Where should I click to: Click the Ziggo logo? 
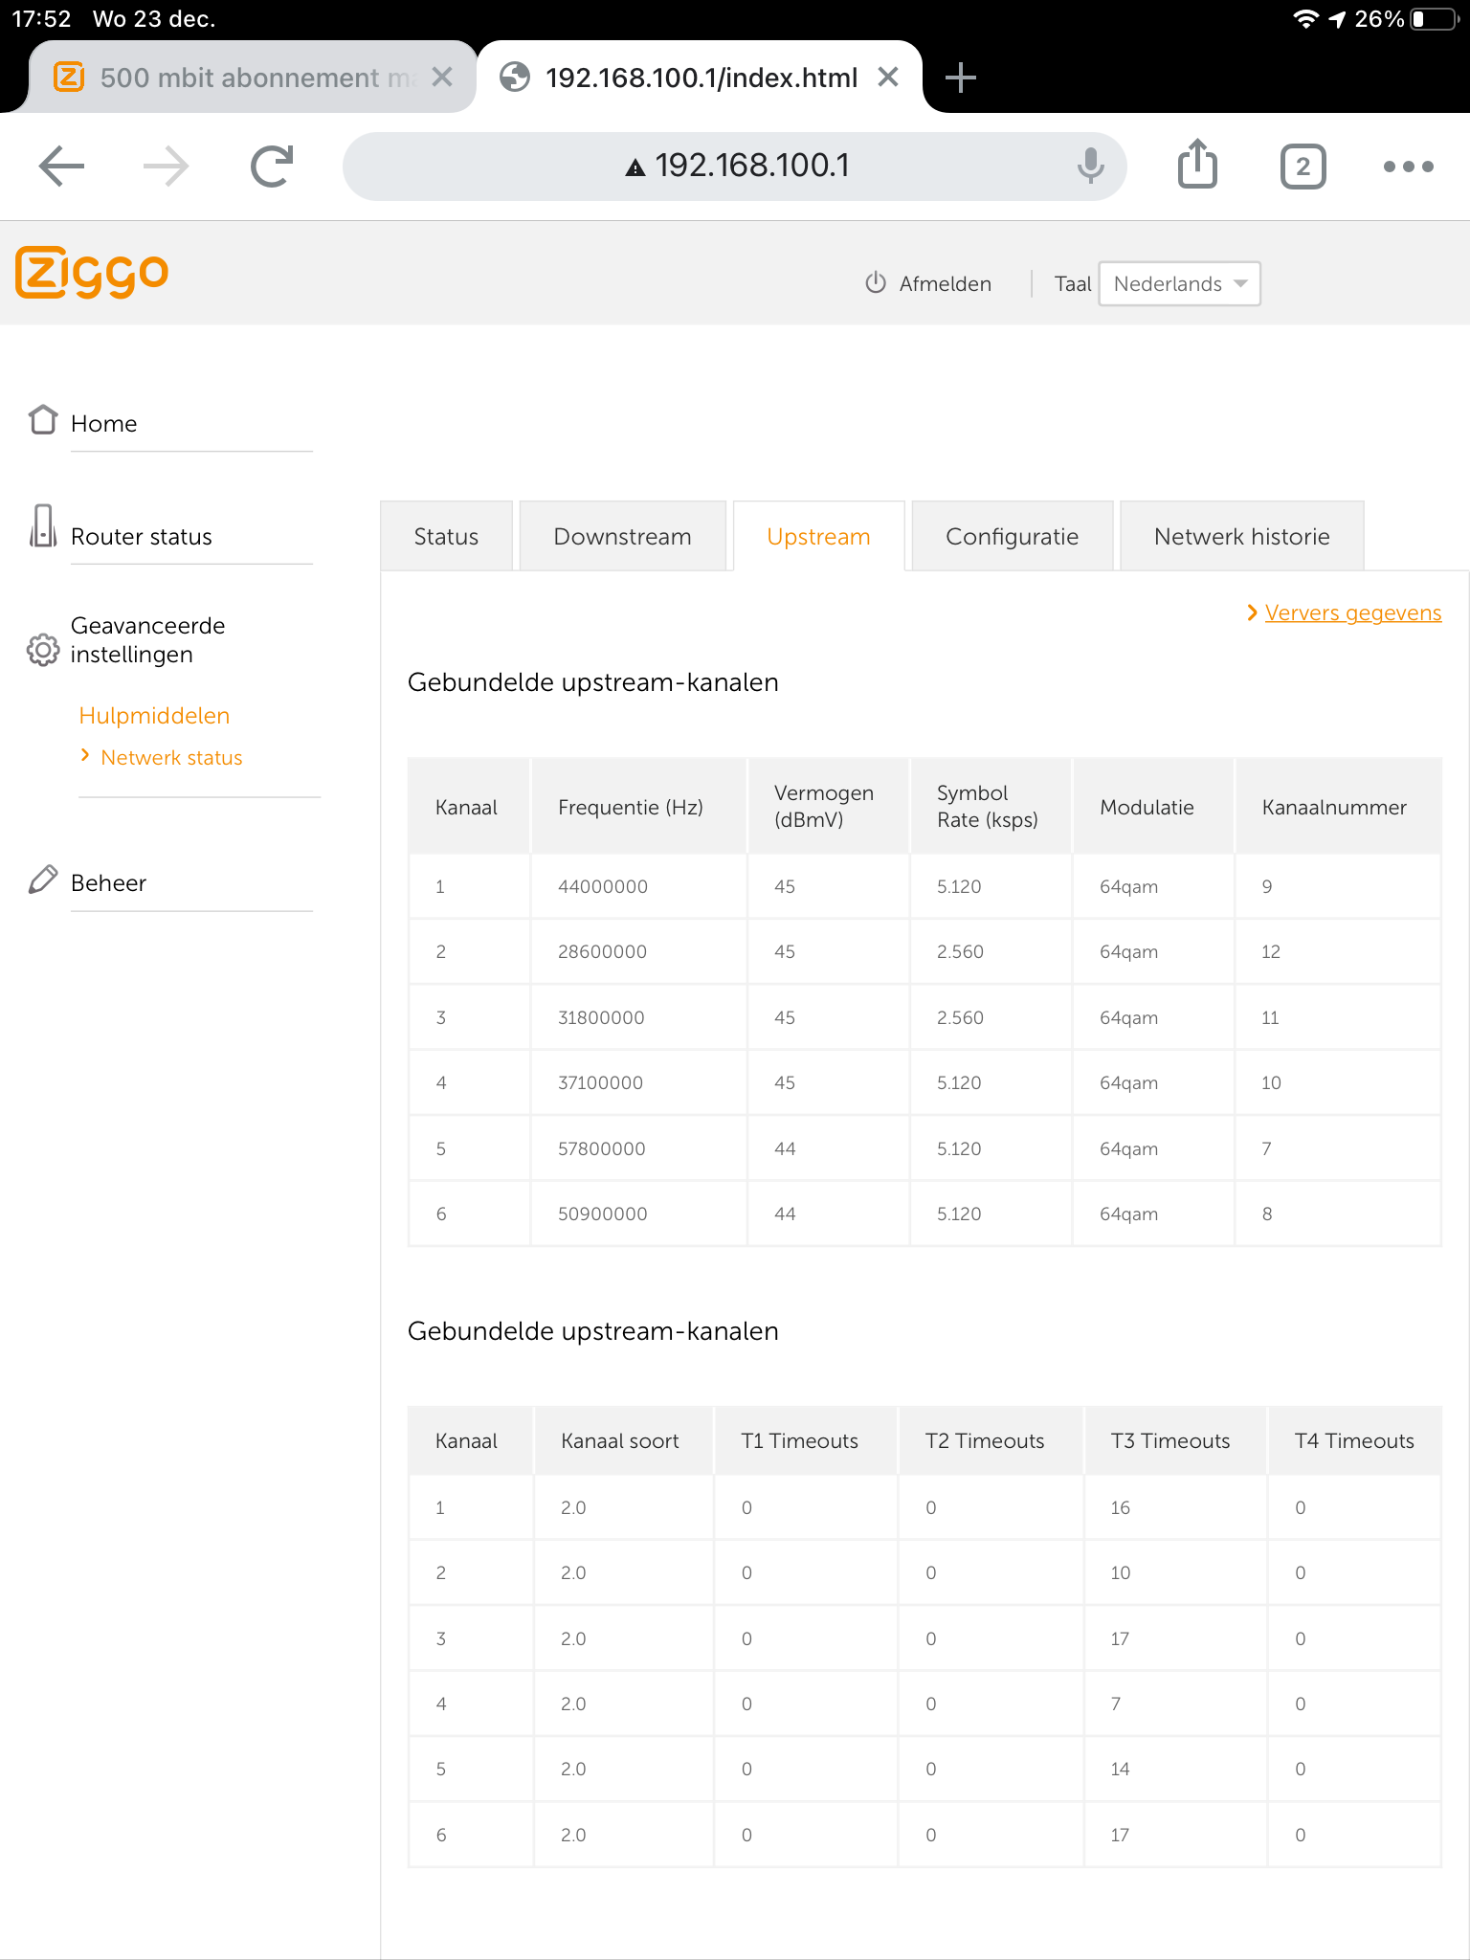point(92,273)
